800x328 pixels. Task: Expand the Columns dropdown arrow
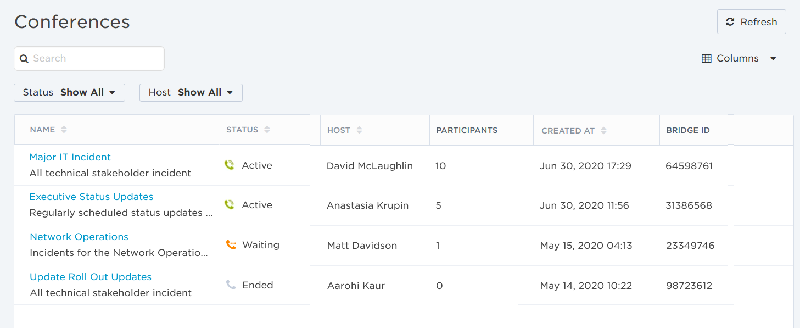click(x=773, y=59)
